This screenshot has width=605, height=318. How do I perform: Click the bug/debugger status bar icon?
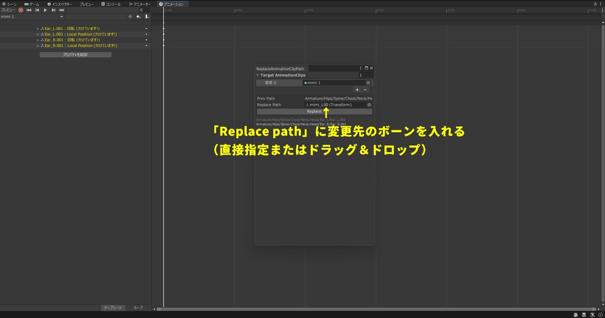575,315
